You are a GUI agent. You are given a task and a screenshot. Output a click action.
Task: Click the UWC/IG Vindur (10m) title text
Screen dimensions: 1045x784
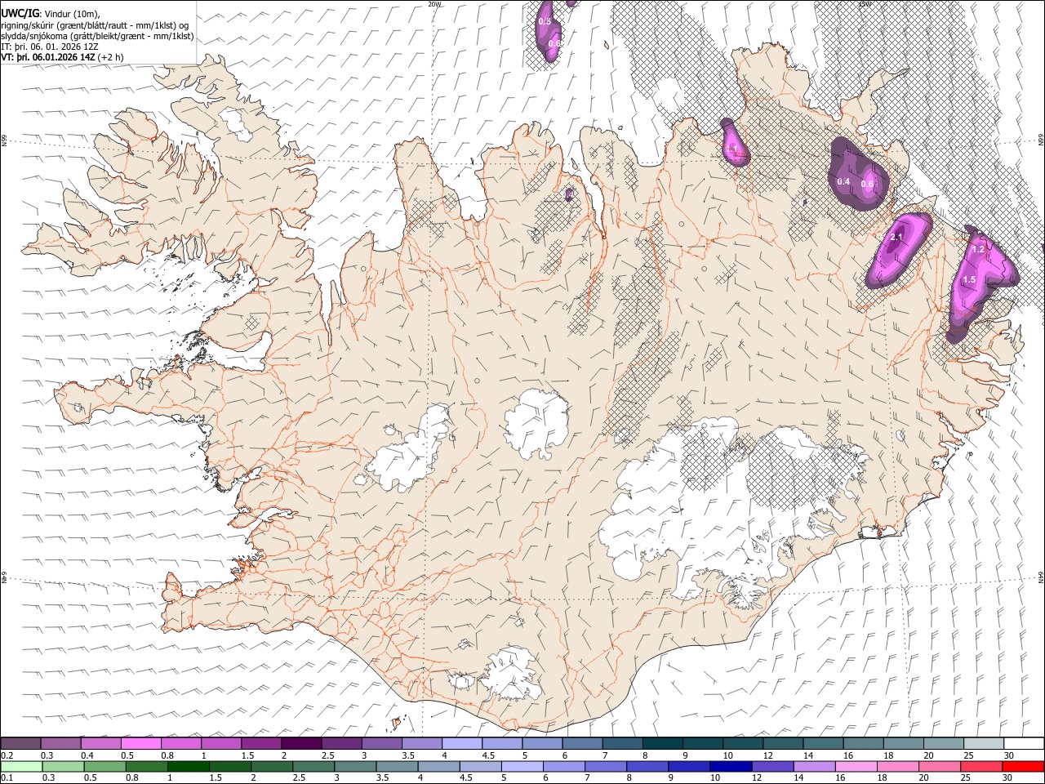pyautogui.click(x=50, y=12)
